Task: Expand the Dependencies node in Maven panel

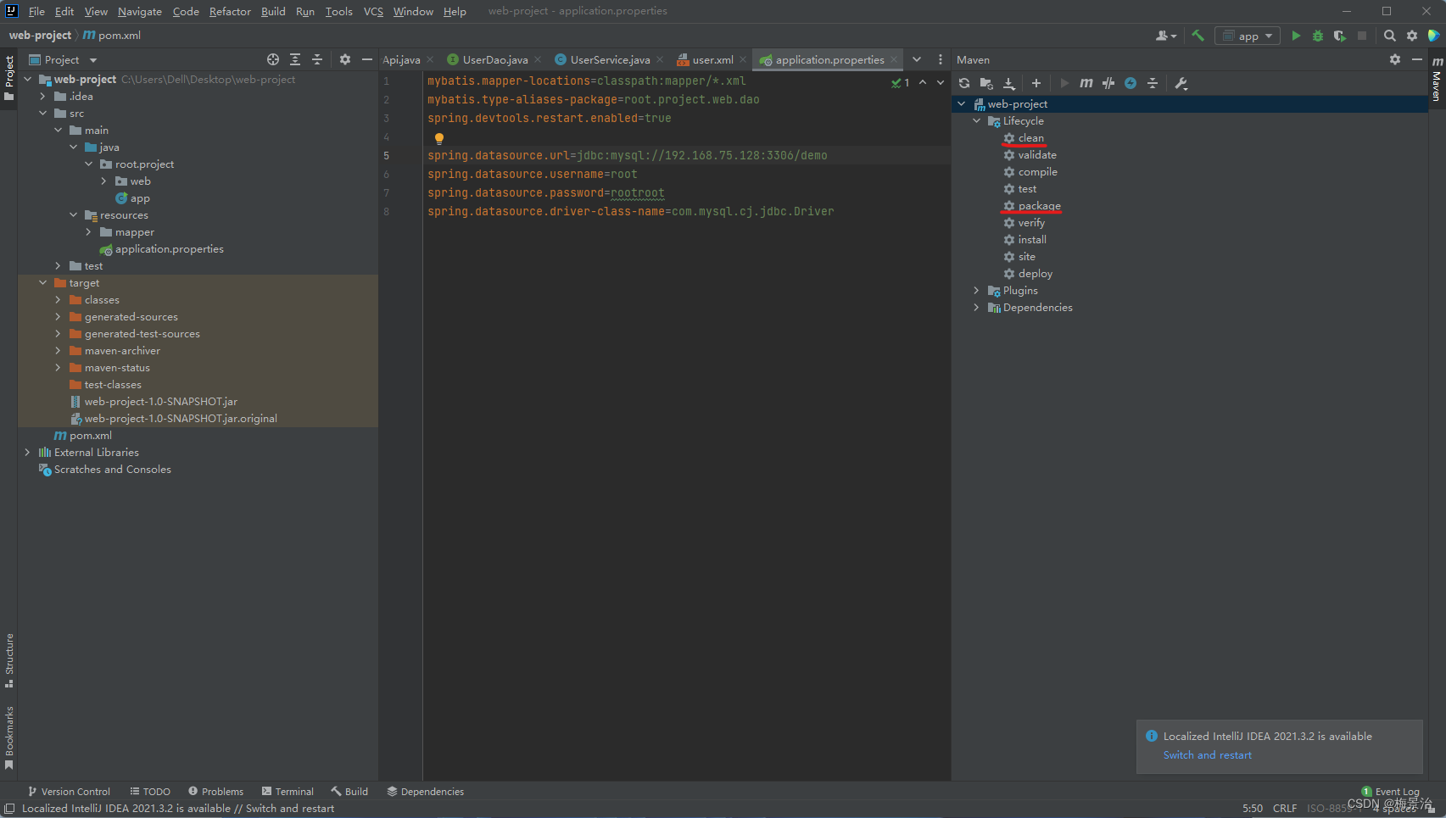Action: [976, 307]
